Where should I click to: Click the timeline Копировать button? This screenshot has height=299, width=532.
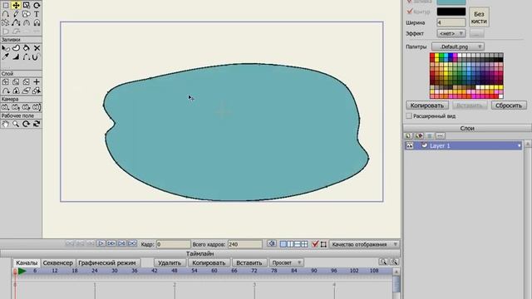(x=209, y=262)
